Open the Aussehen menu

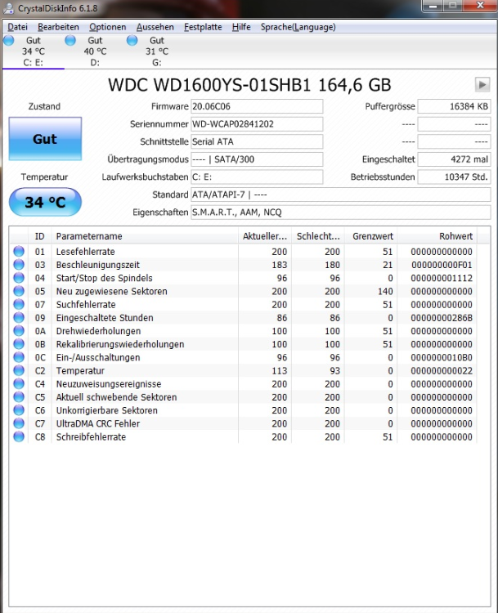155,27
